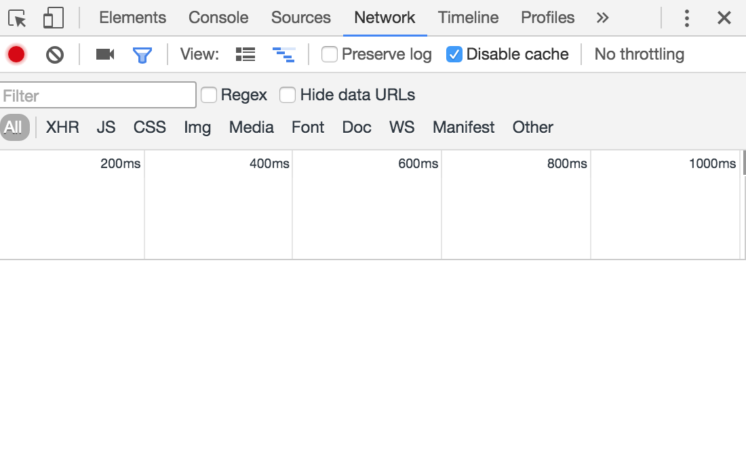The image size is (746, 454).
Task: Click the Filter text input field
Action: pyautogui.click(x=98, y=96)
